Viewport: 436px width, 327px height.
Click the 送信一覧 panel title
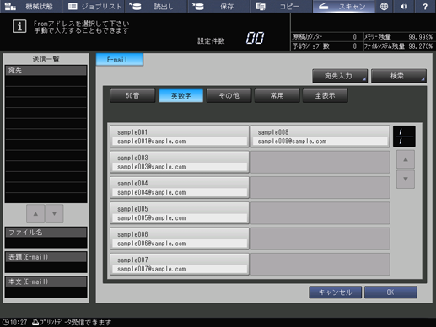[46, 59]
